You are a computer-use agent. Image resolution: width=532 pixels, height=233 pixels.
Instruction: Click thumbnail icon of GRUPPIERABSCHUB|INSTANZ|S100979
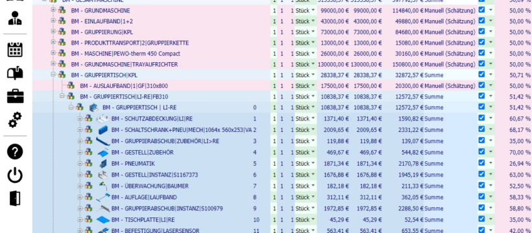pyautogui.click(x=103, y=208)
